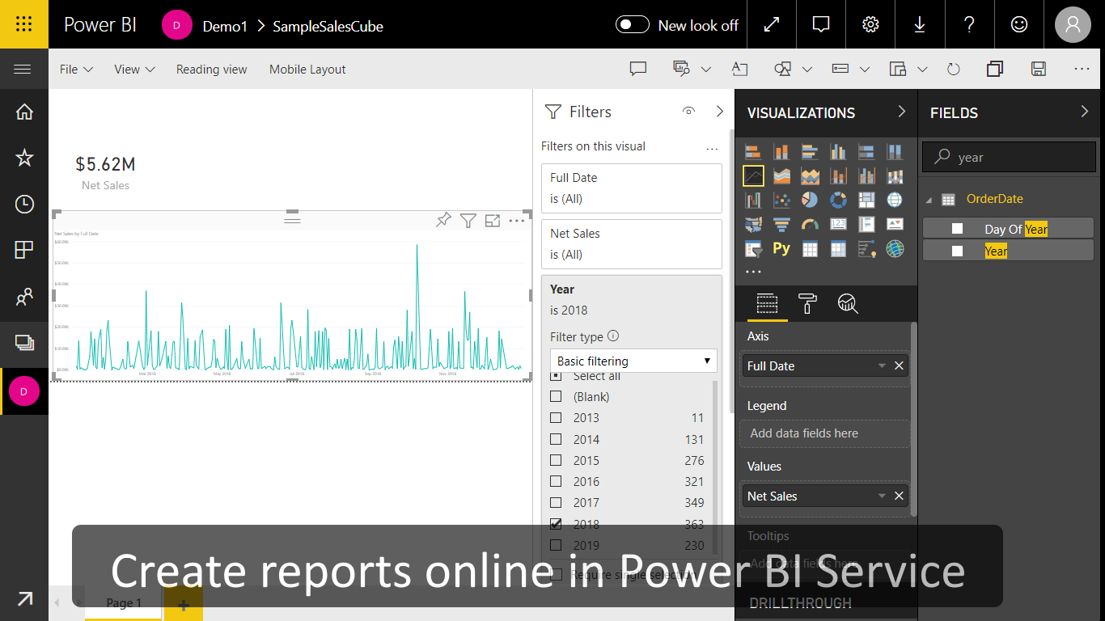The height and width of the screenshot is (621, 1105).
Task: Toggle the New look switch
Action: 632,25
